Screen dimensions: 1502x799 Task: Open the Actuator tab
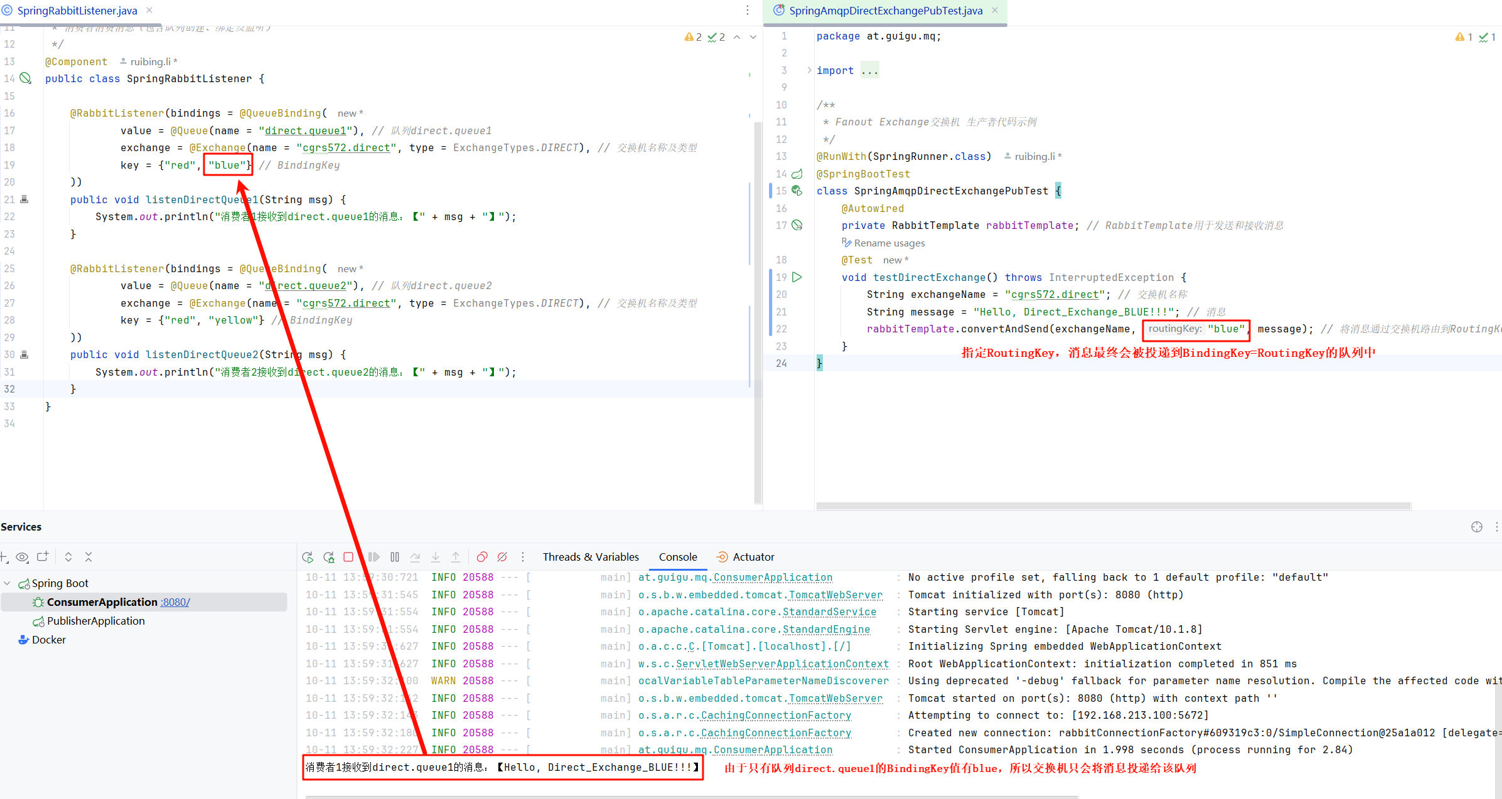click(753, 557)
